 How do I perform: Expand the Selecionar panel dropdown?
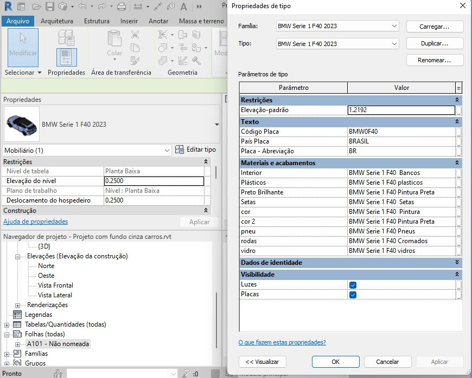(x=40, y=73)
